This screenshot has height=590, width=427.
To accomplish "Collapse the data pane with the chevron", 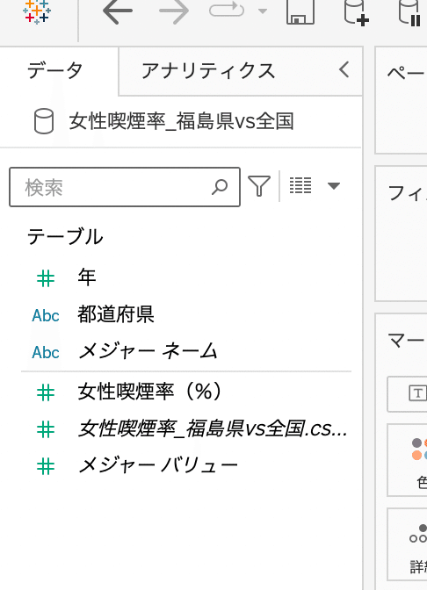I will pos(344,70).
